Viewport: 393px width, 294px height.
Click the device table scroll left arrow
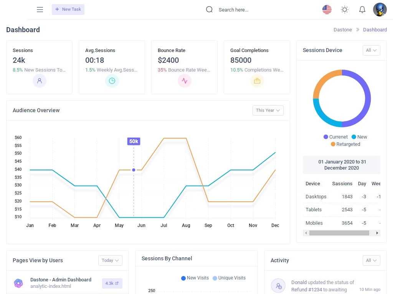pos(306,233)
